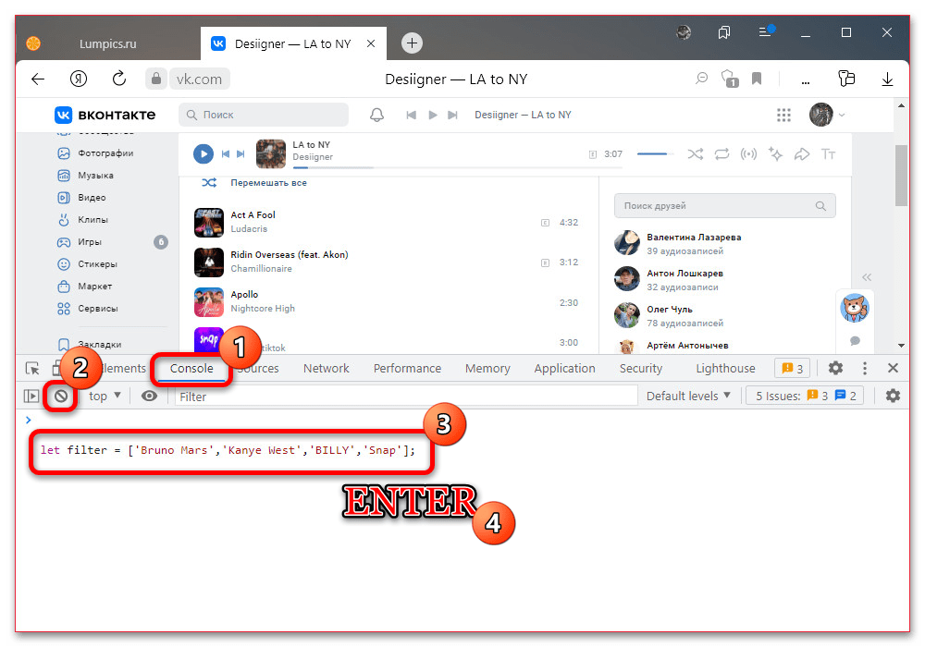Adjust the player volume slider
This screenshot has width=925, height=647.
655,153
